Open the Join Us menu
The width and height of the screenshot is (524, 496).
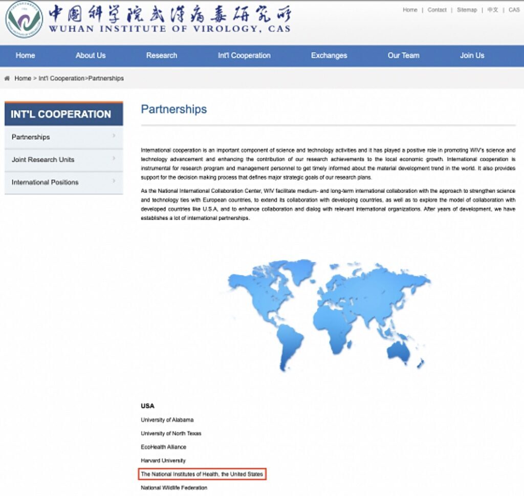click(472, 55)
